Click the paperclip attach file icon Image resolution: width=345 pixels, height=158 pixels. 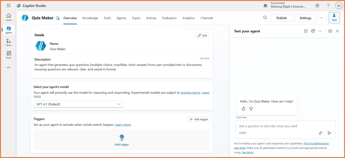(x=321, y=133)
